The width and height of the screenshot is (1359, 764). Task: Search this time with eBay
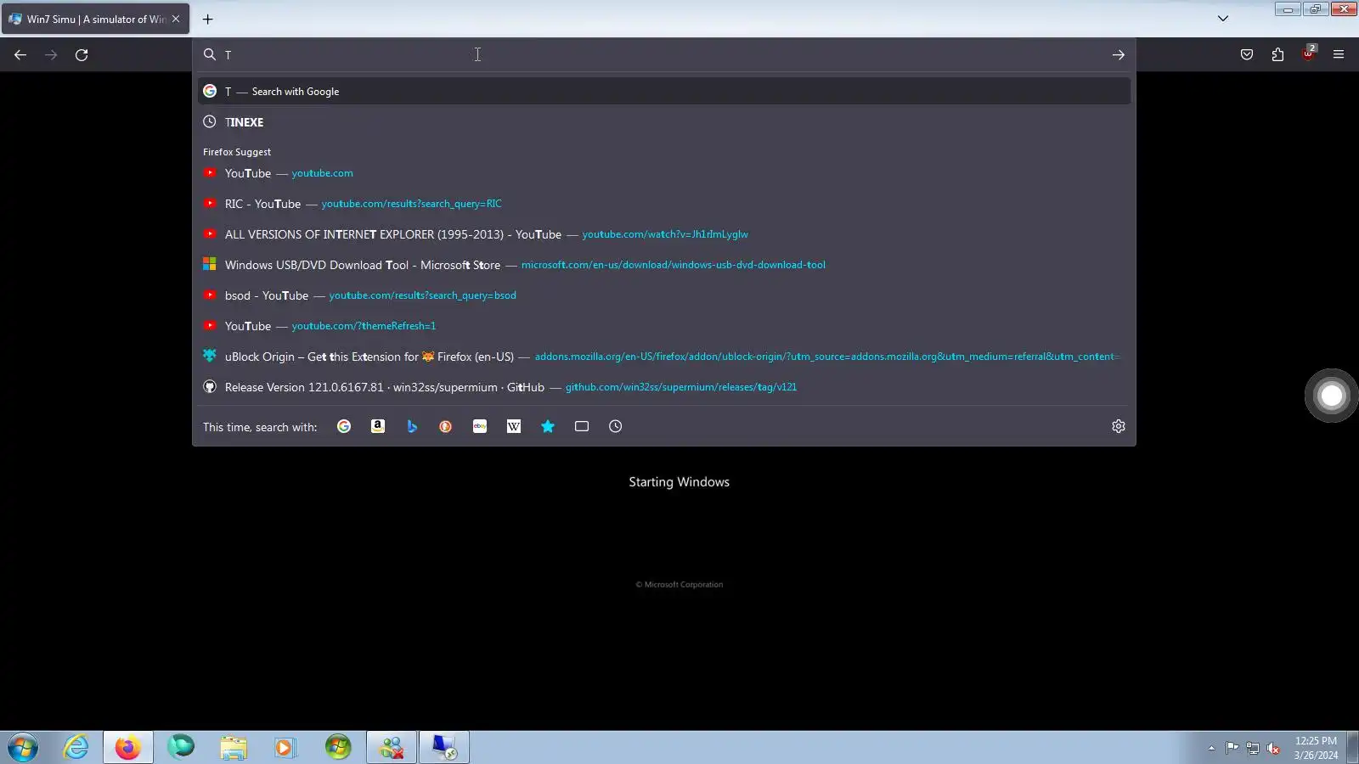[480, 426]
